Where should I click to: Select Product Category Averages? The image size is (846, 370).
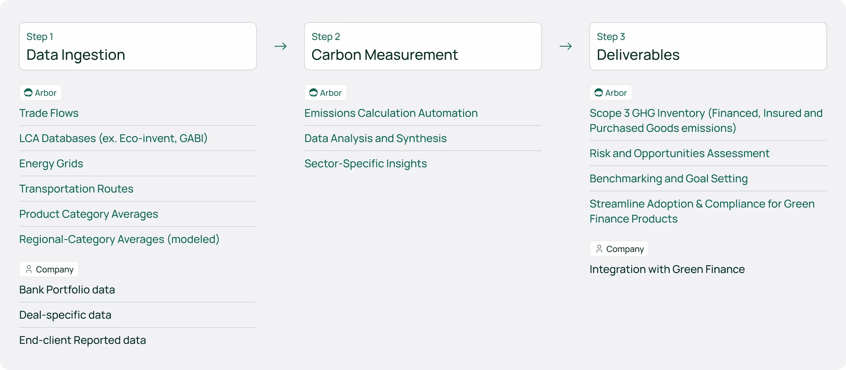tap(89, 214)
